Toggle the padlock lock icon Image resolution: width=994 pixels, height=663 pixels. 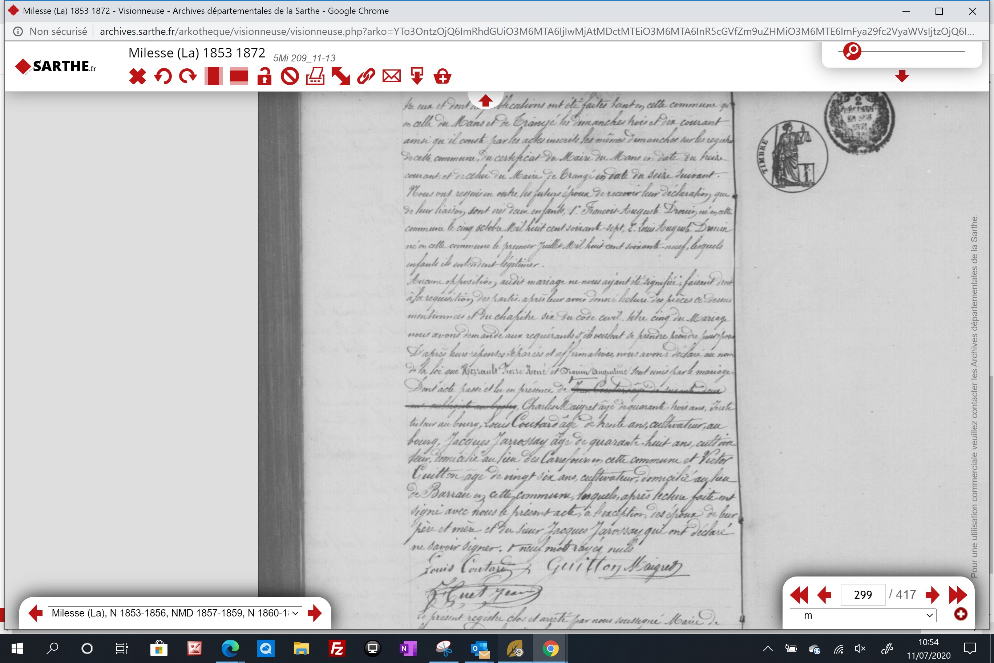coord(264,77)
